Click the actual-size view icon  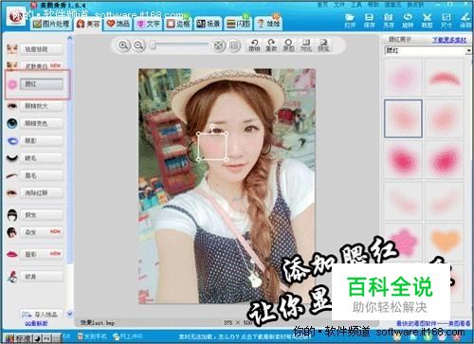[x=233, y=45]
